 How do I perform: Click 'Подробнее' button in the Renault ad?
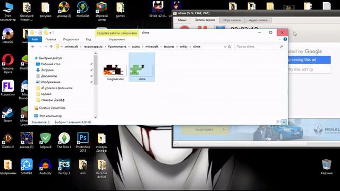(205, 129)
